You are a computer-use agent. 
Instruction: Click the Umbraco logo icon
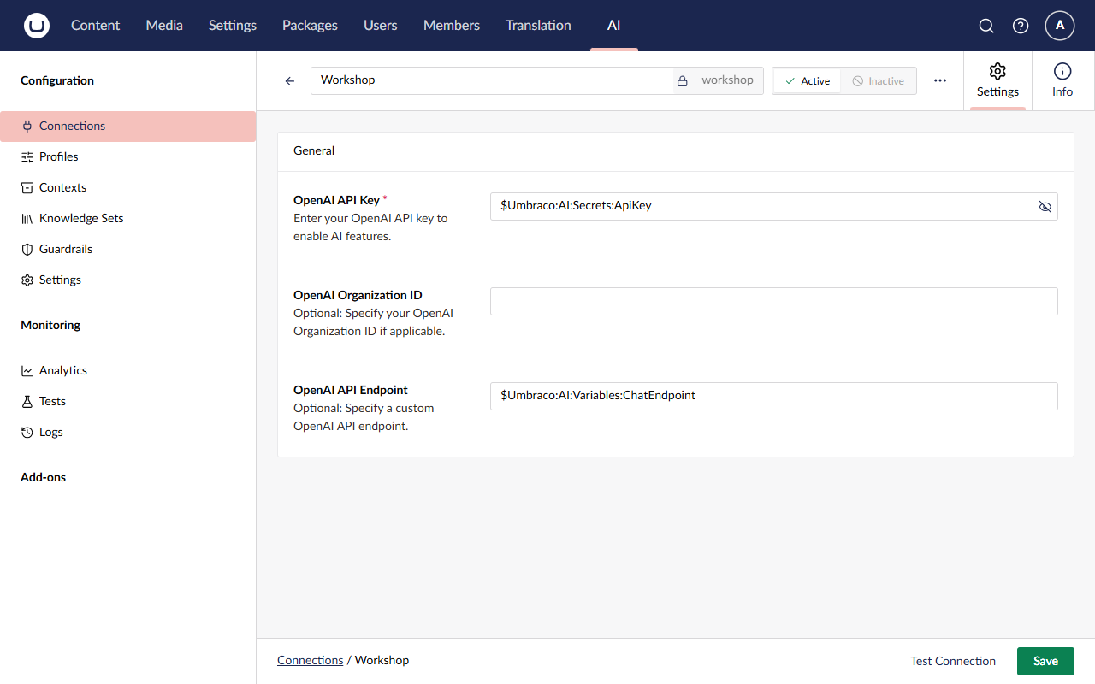[x=37, y=26]
